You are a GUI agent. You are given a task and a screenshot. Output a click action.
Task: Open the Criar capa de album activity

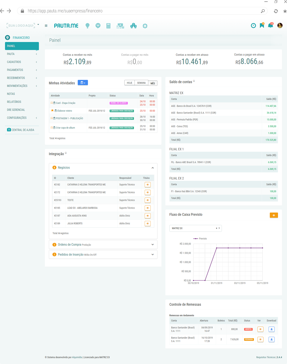65,128
